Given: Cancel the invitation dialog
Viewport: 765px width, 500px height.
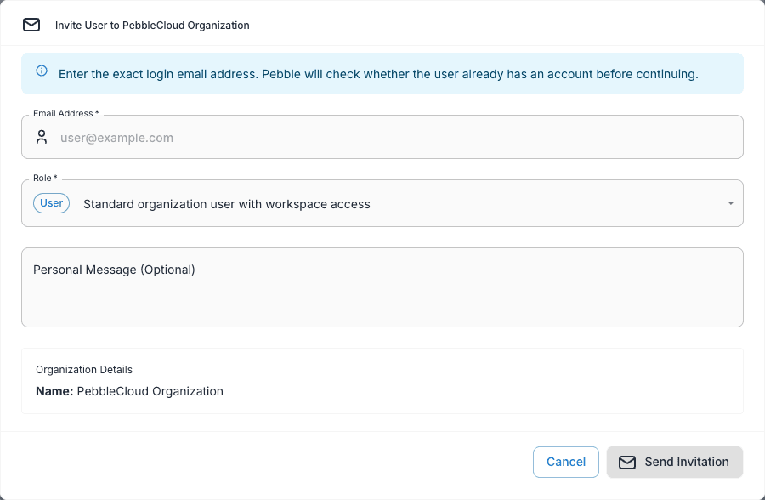Looking at the screenshot, I should point(565,462).
